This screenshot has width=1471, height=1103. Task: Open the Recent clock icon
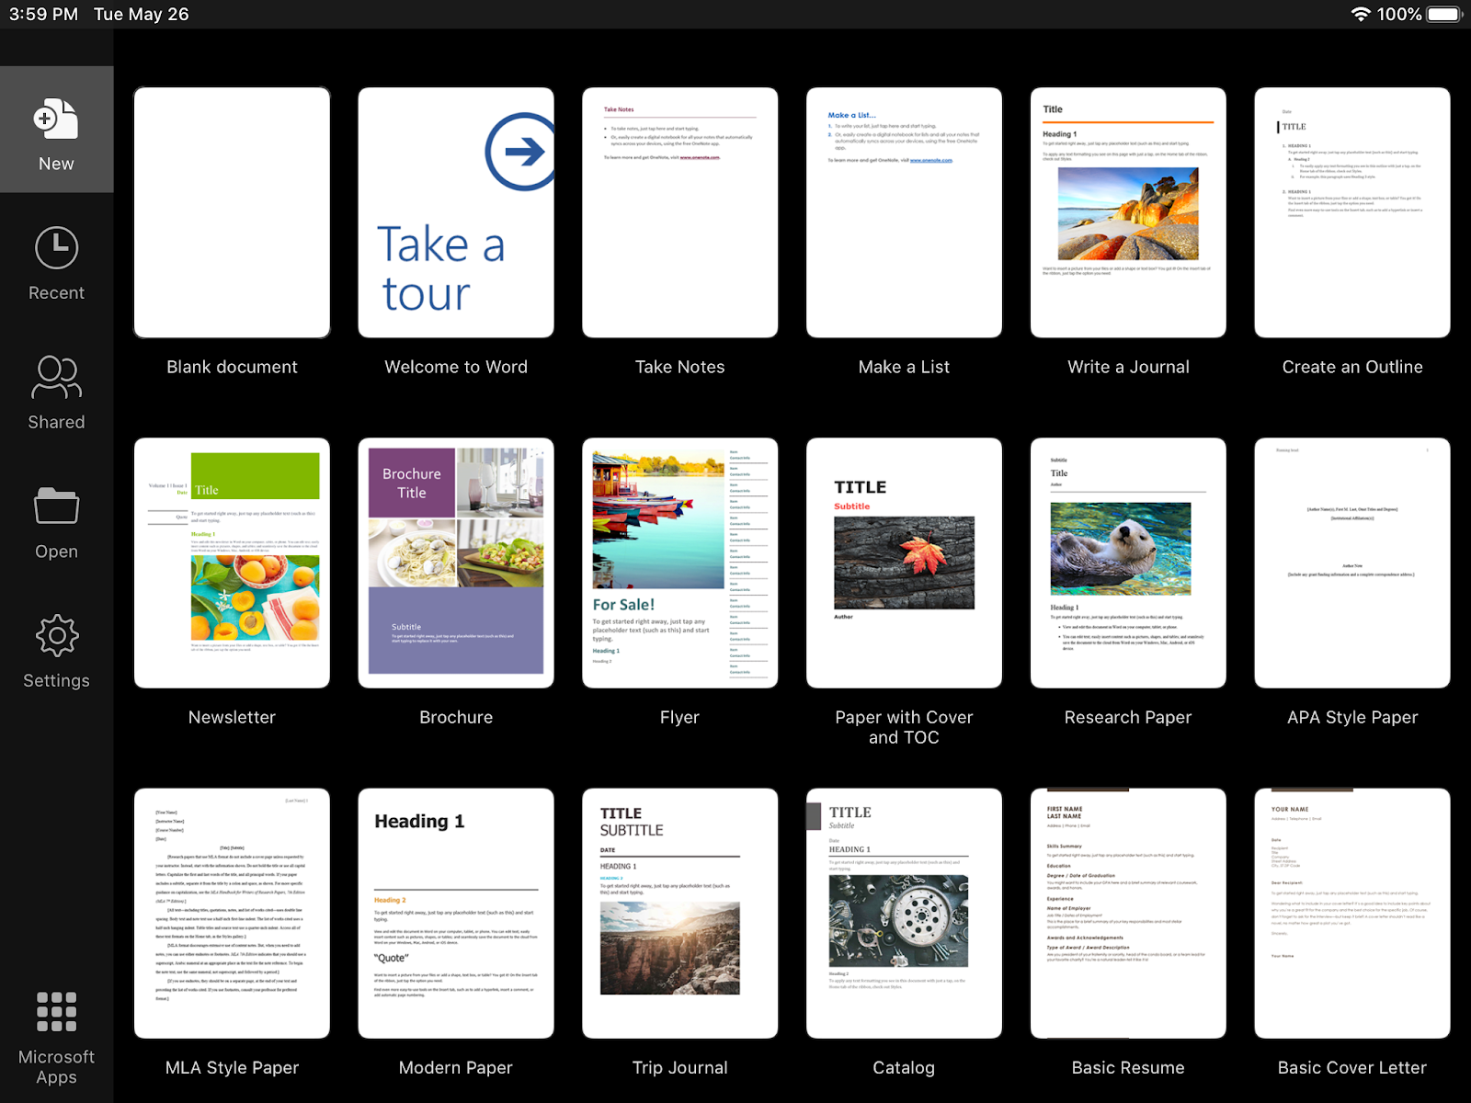(56, 248)
